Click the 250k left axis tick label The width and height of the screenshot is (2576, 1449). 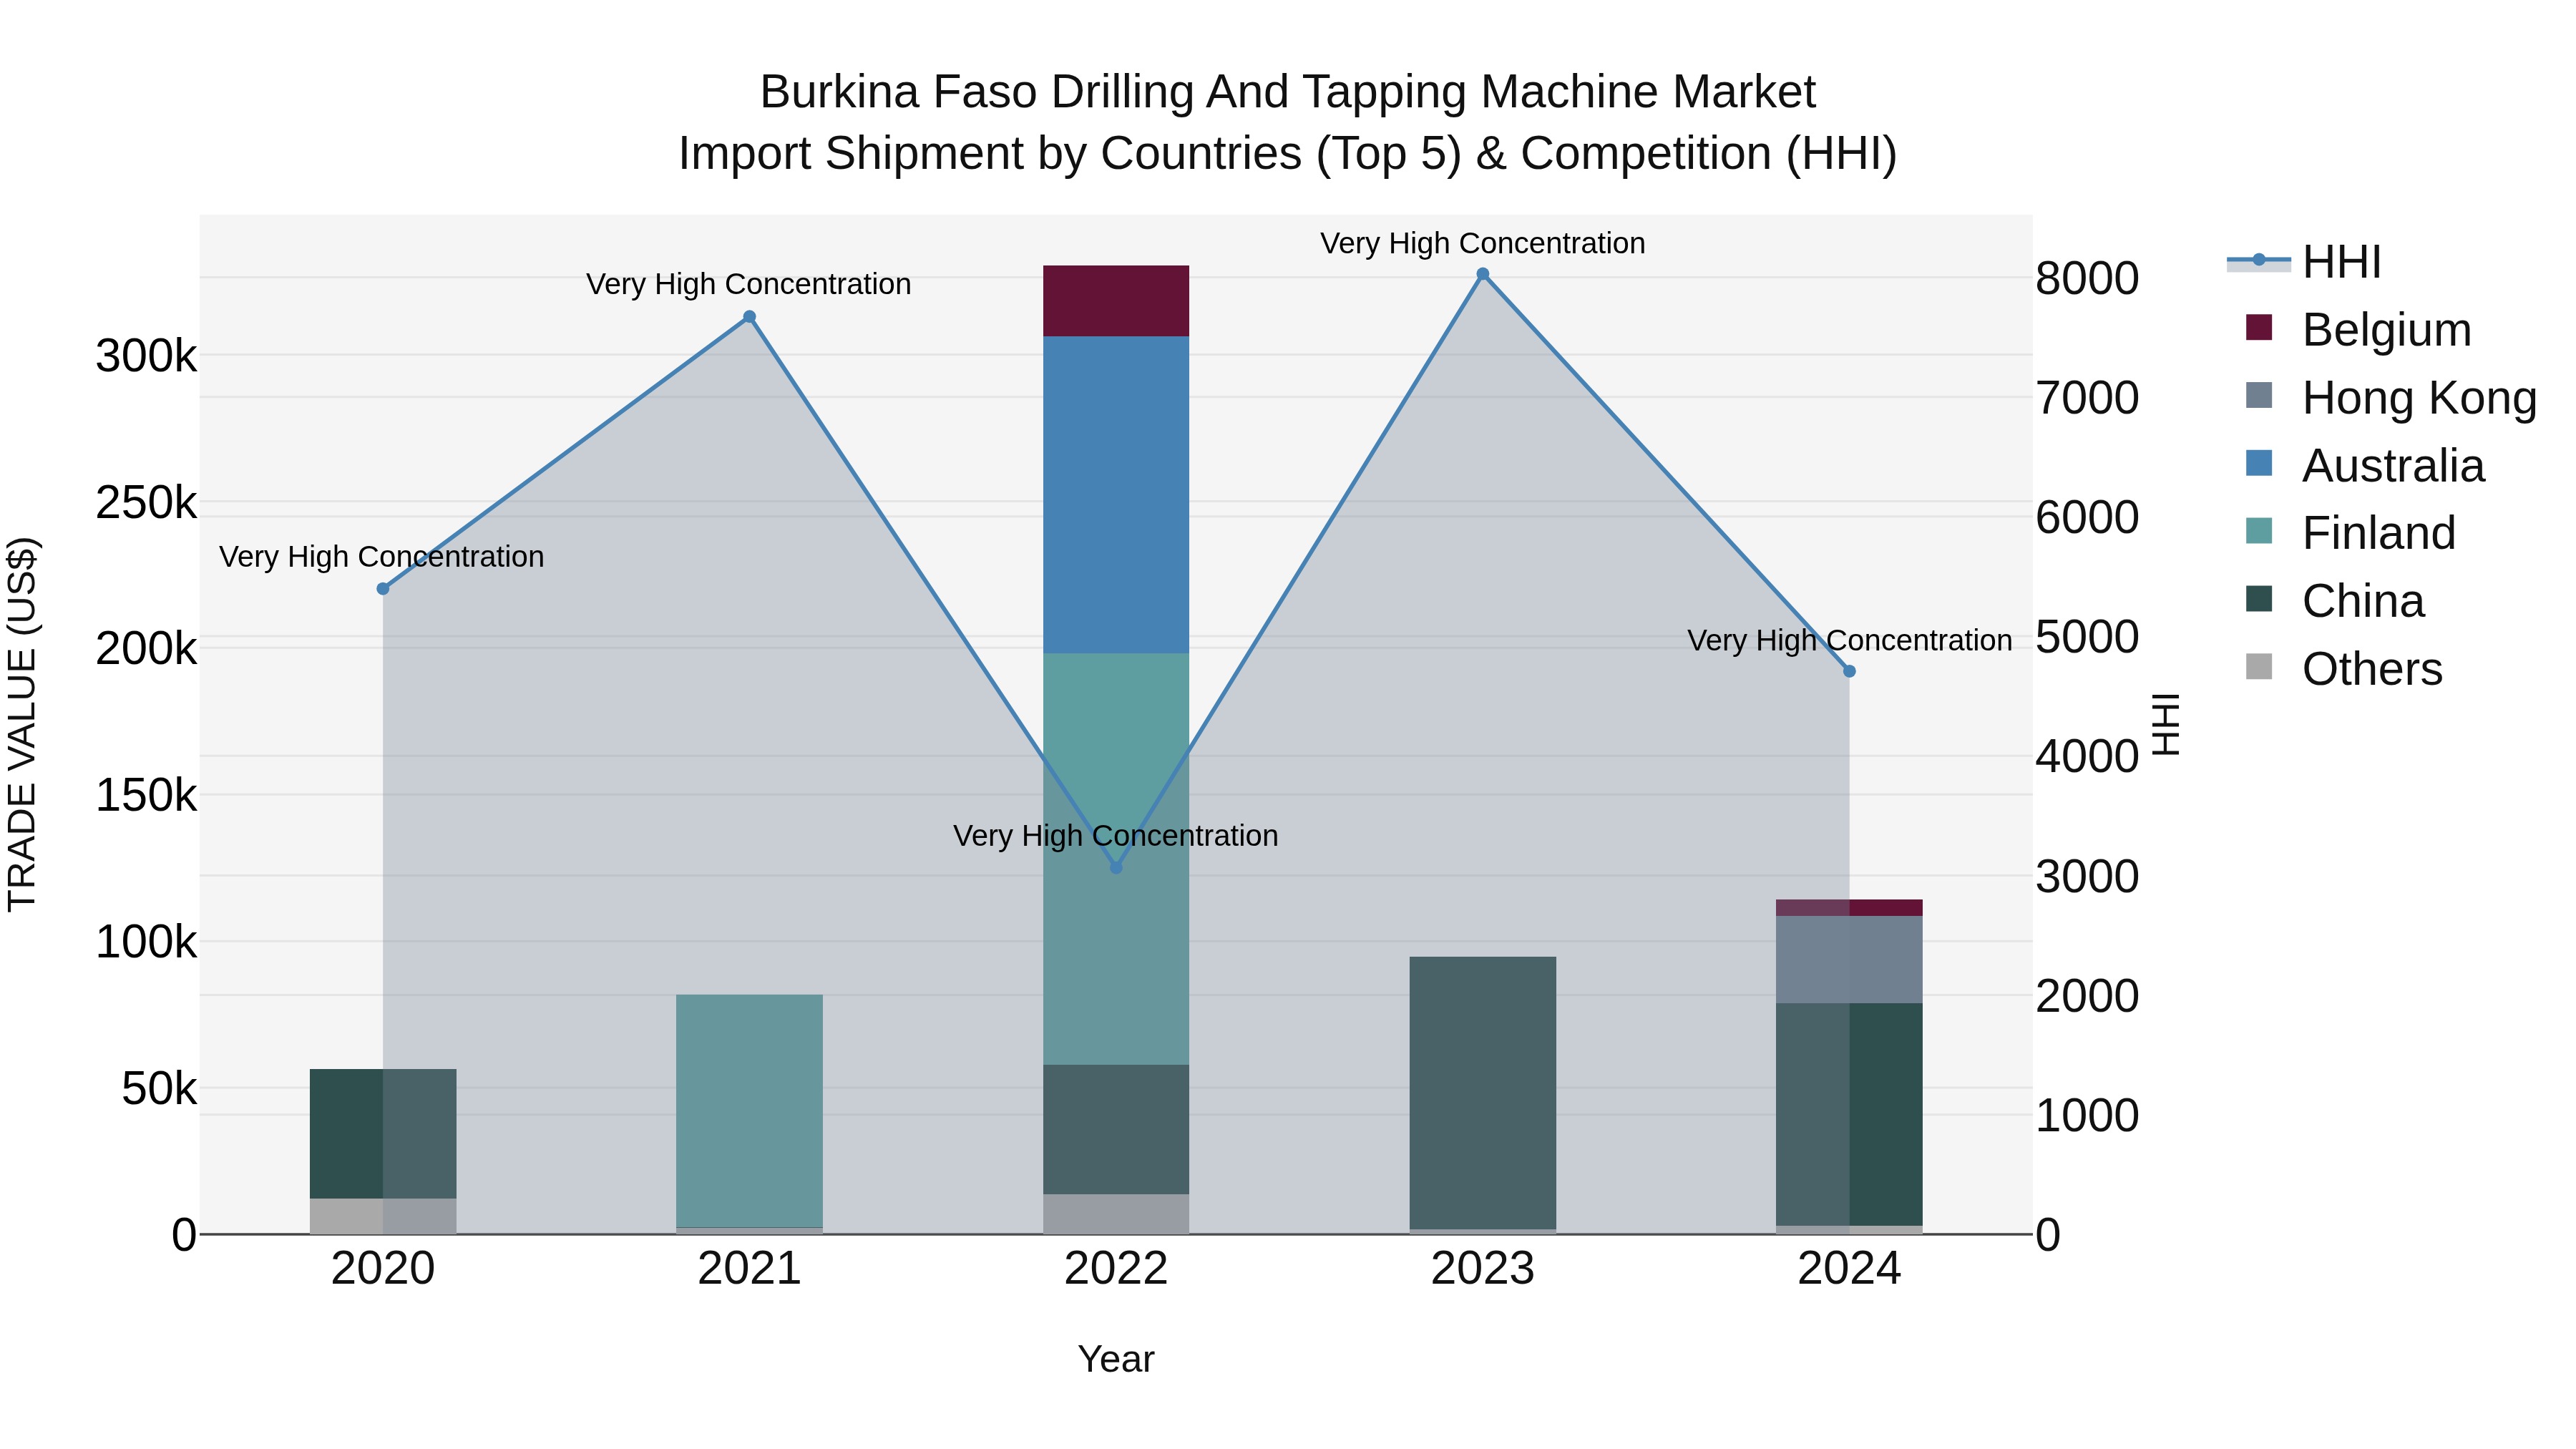[146, 502]
